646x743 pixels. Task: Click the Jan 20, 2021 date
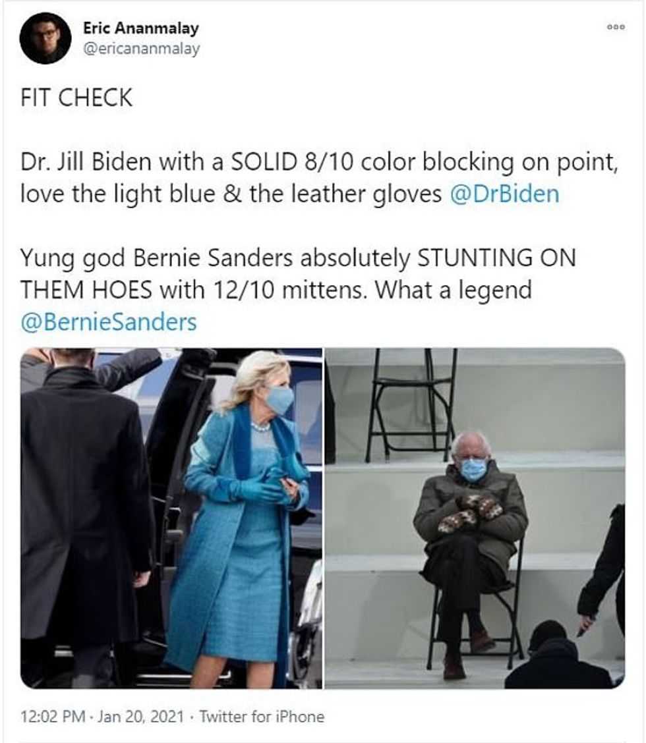(x=140, y=716)
